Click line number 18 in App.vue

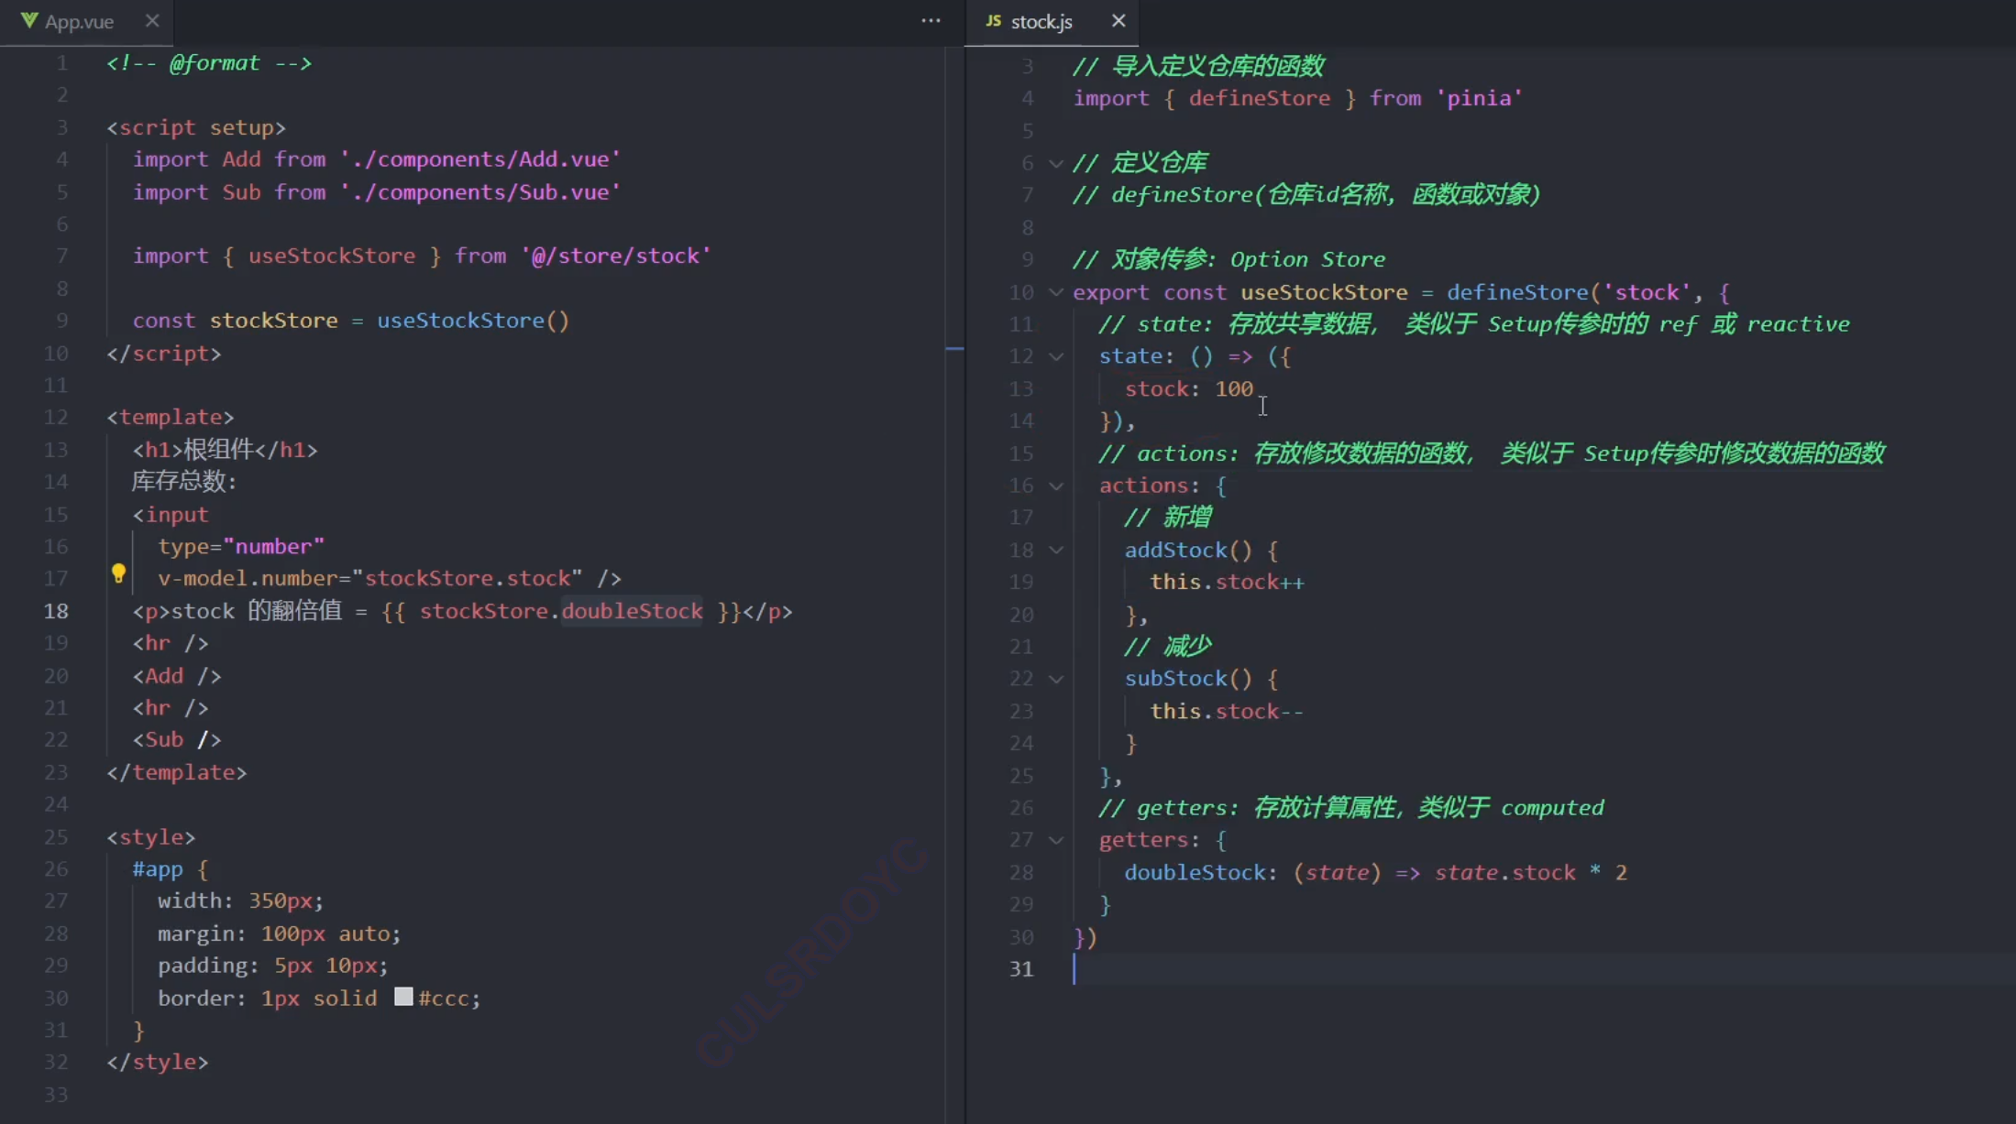pos(55,611)
